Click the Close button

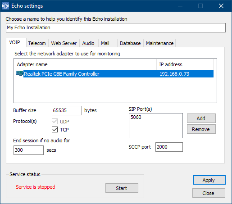(x=209, y=193)
